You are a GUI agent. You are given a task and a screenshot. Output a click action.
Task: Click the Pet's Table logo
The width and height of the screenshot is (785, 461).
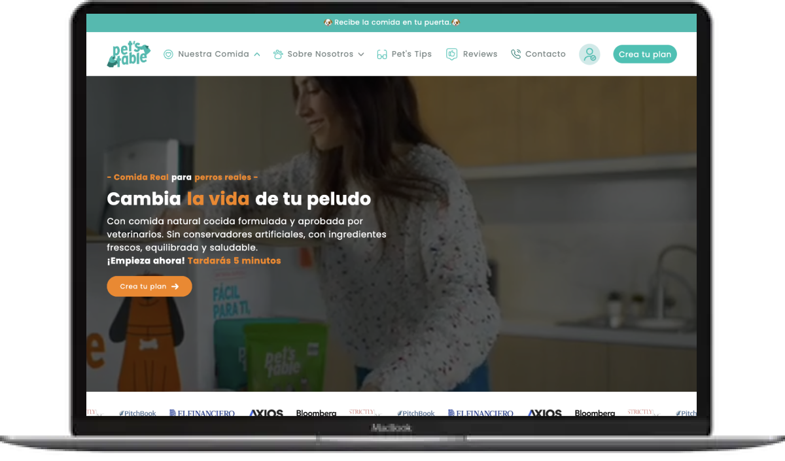(129, 54)
